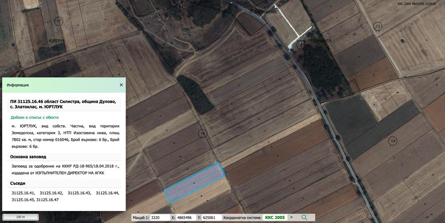This screenshot has height=223, width=445.
Task: Click the 'ККС 2005' coordinate system value
Action: (275, 218)
